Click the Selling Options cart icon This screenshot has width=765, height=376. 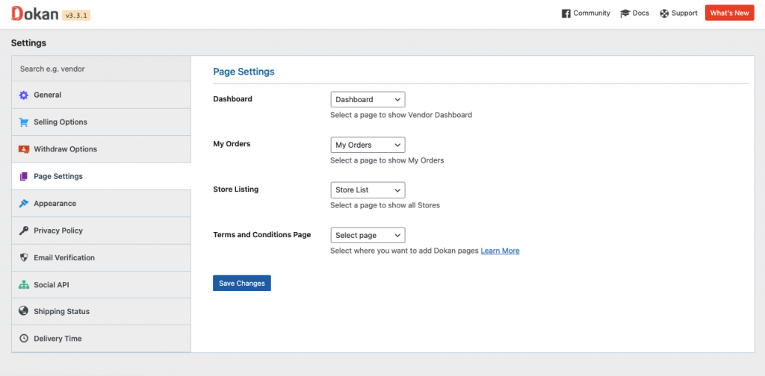tap(24, 122)
